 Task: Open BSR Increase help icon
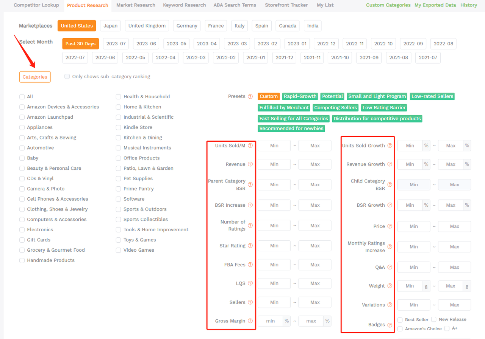tap(250, 205)
